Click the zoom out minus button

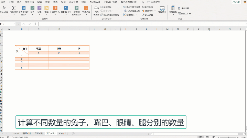tap(218, 137)
